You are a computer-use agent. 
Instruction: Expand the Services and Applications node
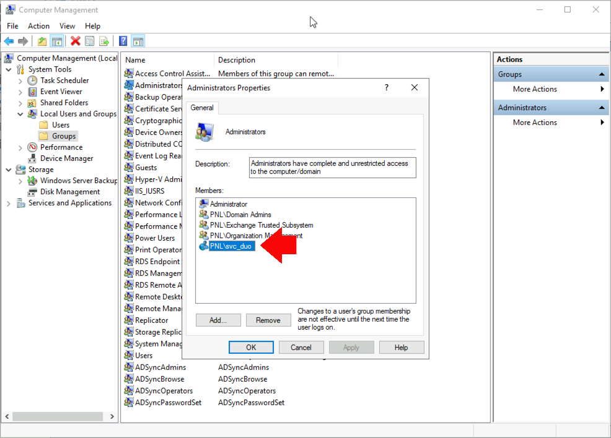9,204
